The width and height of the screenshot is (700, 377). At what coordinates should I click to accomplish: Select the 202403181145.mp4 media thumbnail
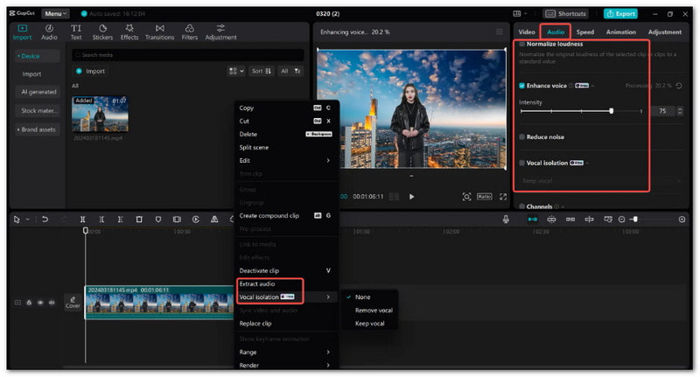[x=100, y=115]
